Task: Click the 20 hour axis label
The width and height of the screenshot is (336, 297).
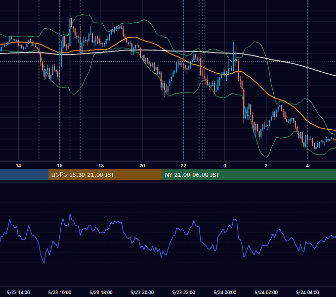Action: coord(142,166)
